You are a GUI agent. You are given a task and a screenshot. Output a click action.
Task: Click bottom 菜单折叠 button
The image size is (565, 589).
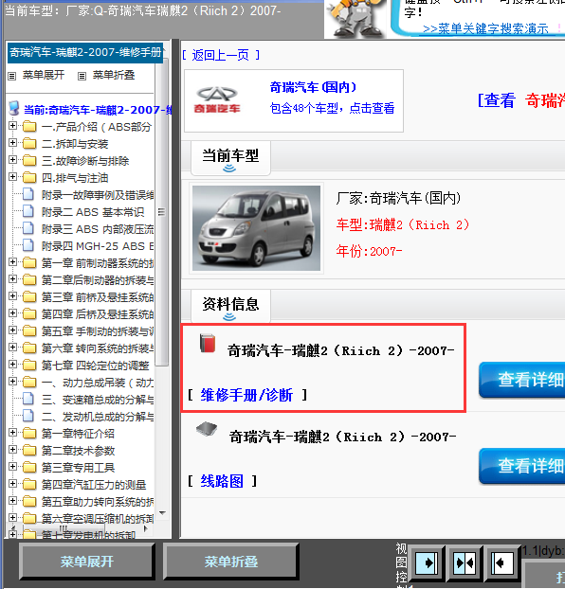(x=231, y=562)
